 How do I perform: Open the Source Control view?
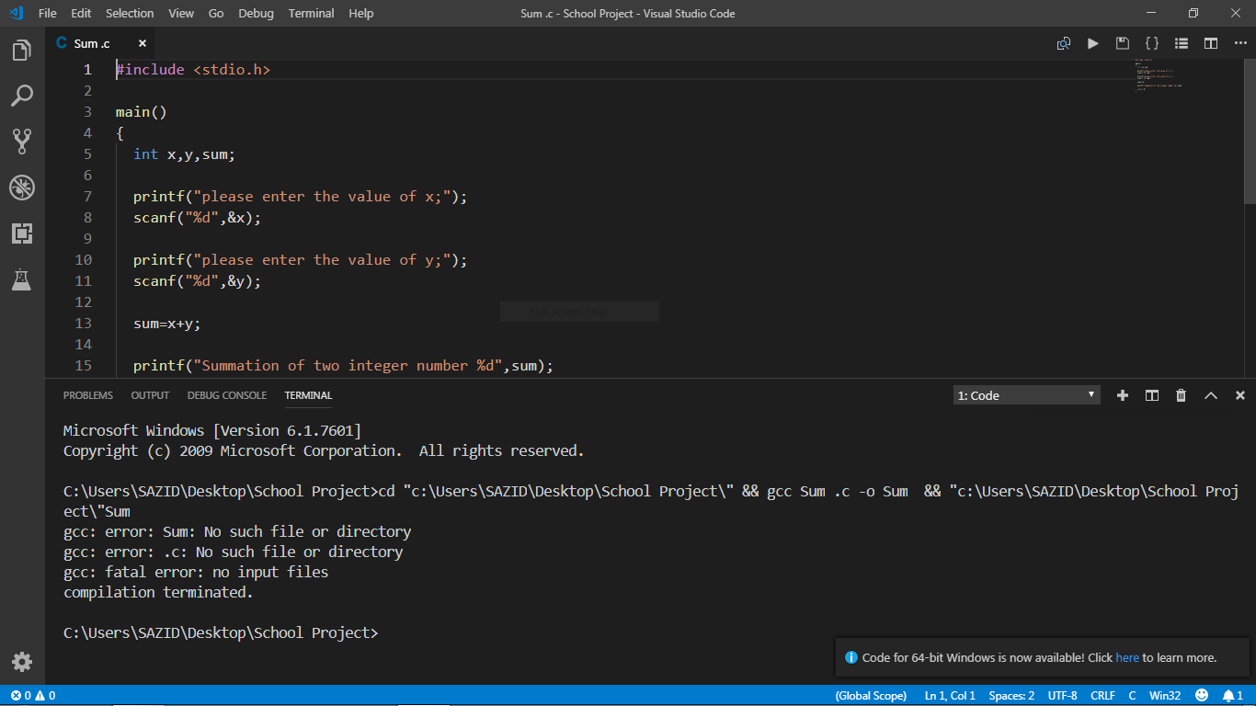point(22,141)
